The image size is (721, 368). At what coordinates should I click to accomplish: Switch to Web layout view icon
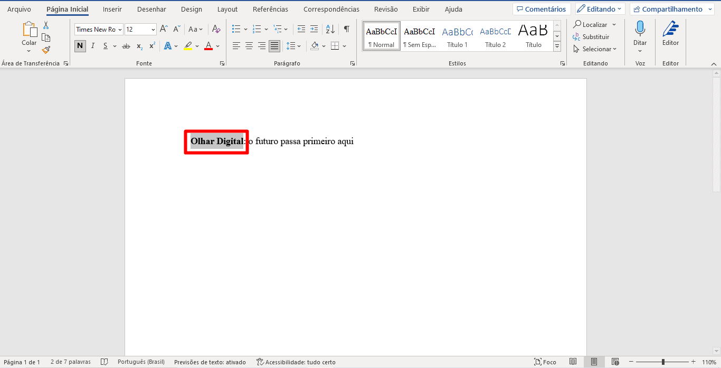[615, 362]
